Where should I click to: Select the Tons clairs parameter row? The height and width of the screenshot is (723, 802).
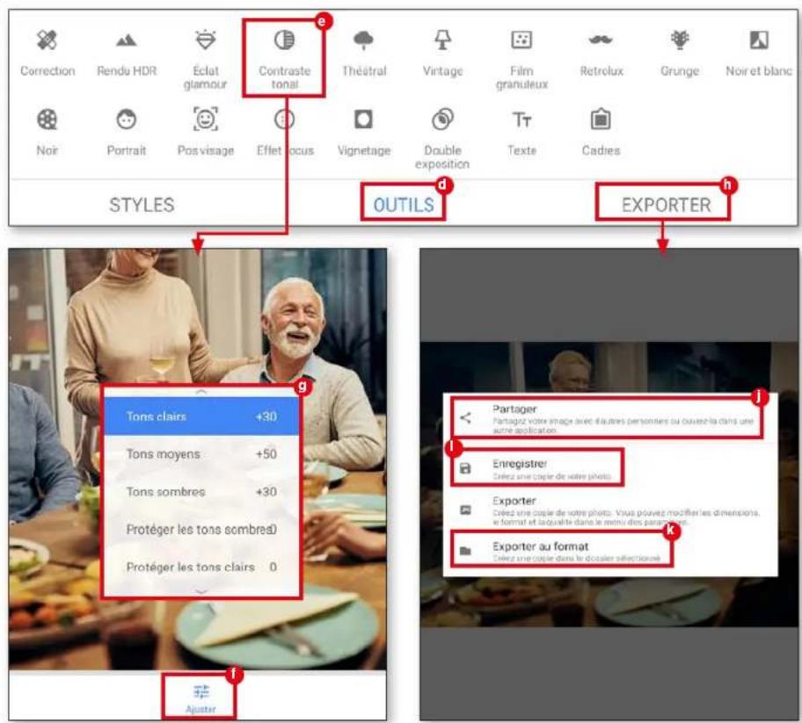click(201, 416)
